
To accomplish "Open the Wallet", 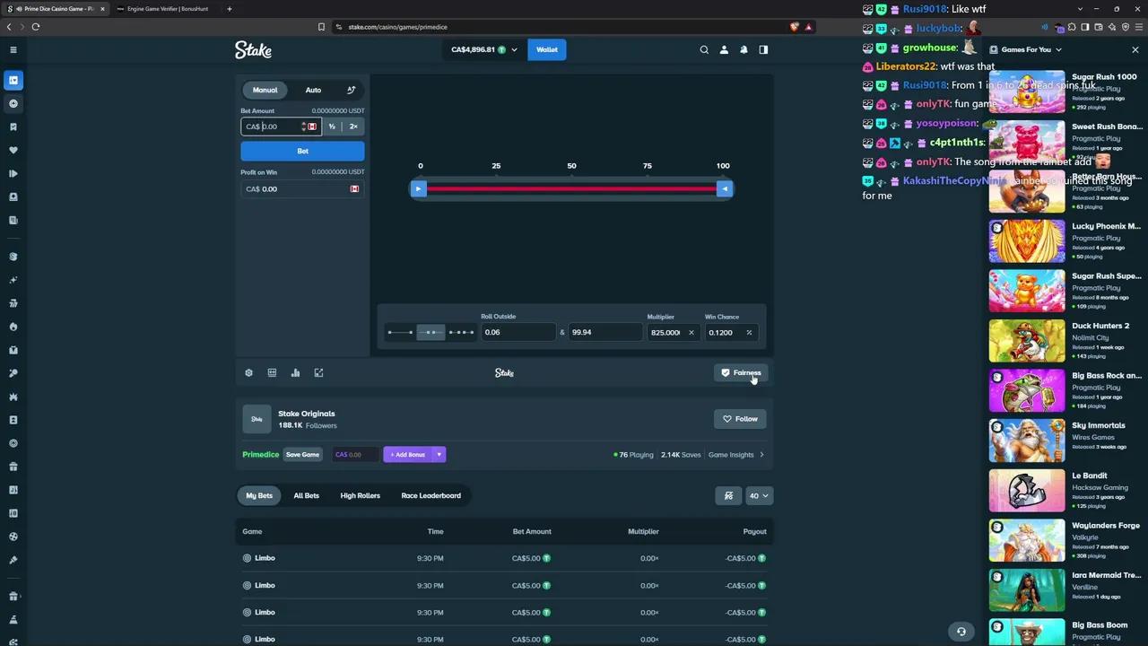I will [x=546, y=49].
